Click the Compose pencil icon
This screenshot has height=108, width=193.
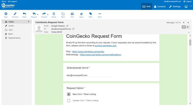pyautogui.click(x=15, y=14)
